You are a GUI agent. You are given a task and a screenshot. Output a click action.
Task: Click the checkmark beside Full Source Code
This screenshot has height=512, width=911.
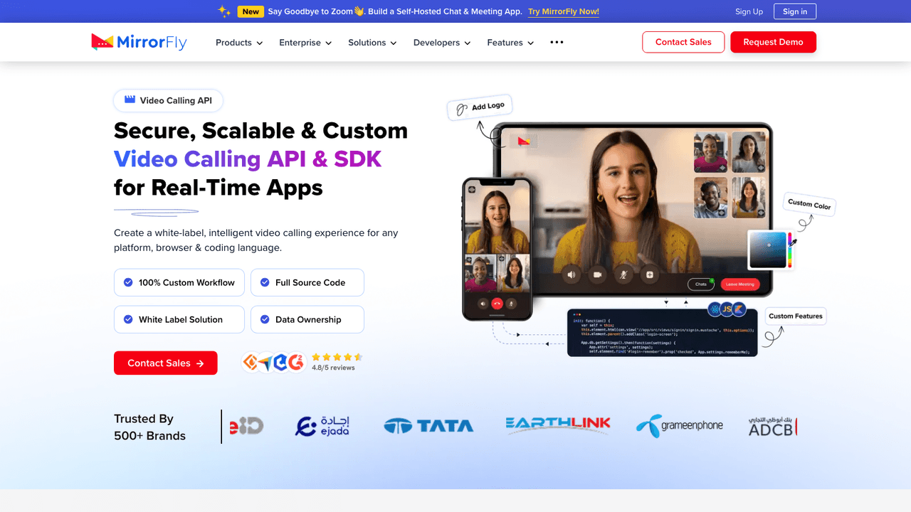pyautogui.click(x=265, y=282)
